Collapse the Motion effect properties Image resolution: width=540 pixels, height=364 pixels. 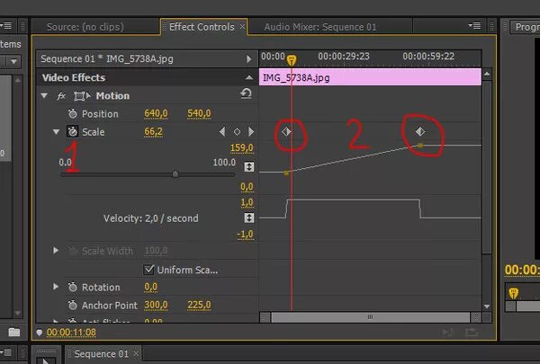pyautogui.click(x=44, y=95)
